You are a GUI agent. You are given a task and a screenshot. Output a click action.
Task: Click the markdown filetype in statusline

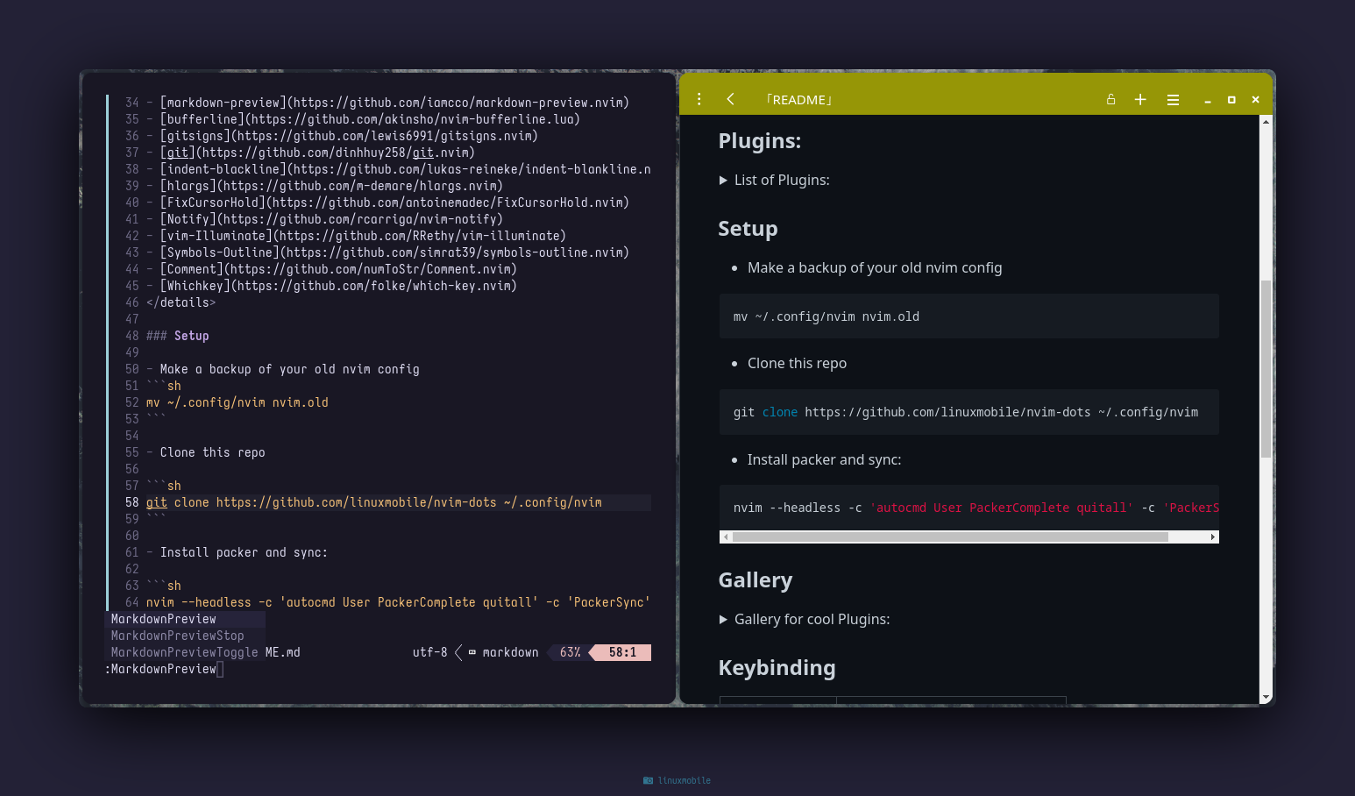coord(503,652)
